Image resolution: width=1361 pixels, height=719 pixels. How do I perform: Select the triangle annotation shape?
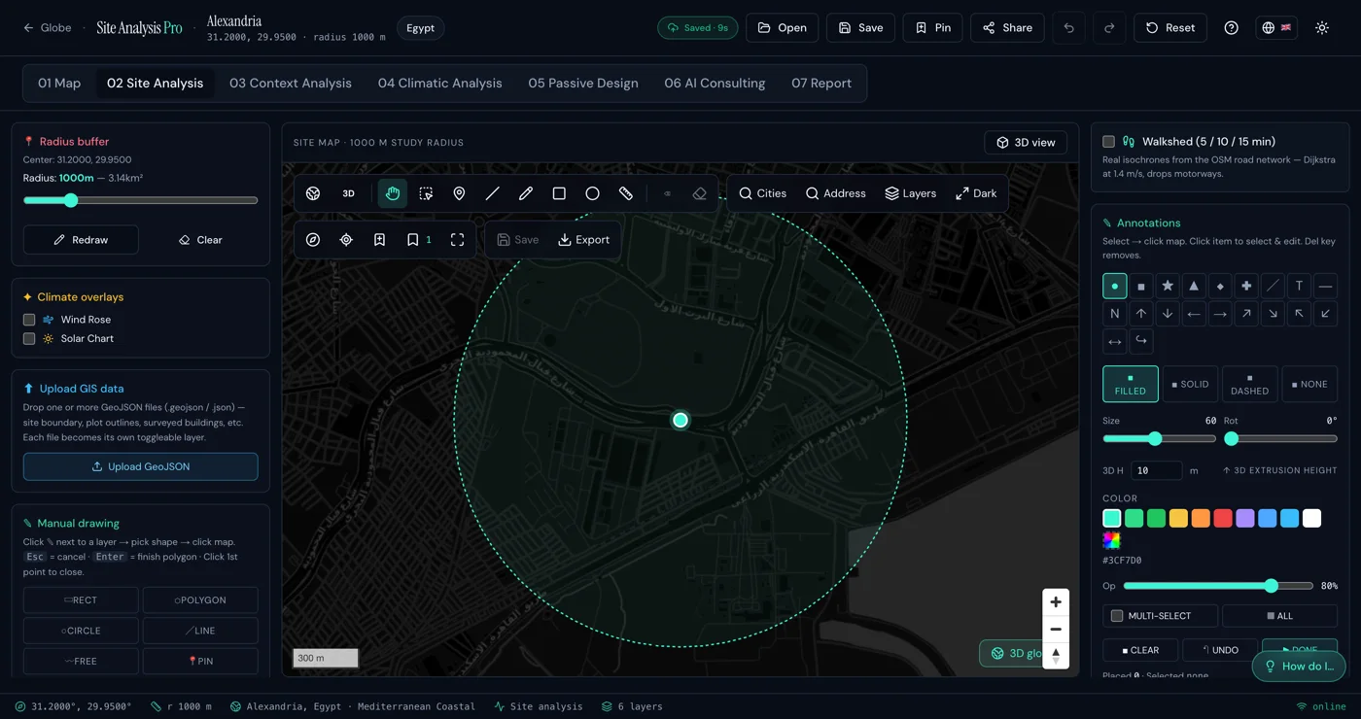[1194, 286]
